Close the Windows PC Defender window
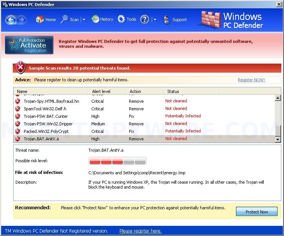284x236 pixels. [279, 5]
